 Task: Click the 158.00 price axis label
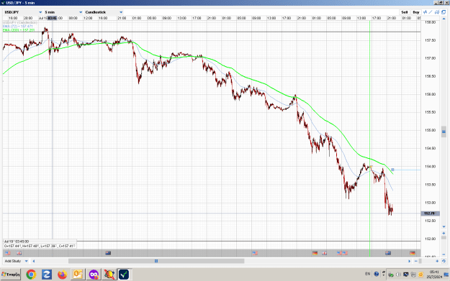tap(430, 22)
